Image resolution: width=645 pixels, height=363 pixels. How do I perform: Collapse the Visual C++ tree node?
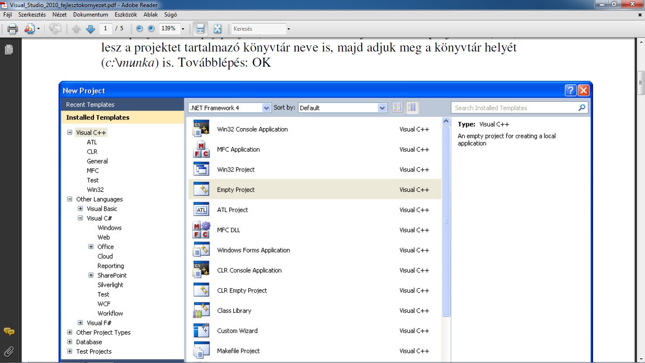pos(70,133)
